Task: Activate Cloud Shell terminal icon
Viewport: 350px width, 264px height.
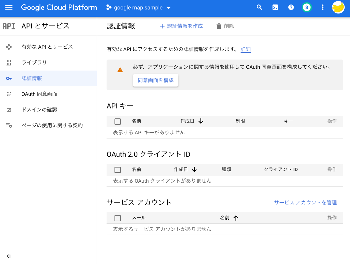Action: point(275,7)
